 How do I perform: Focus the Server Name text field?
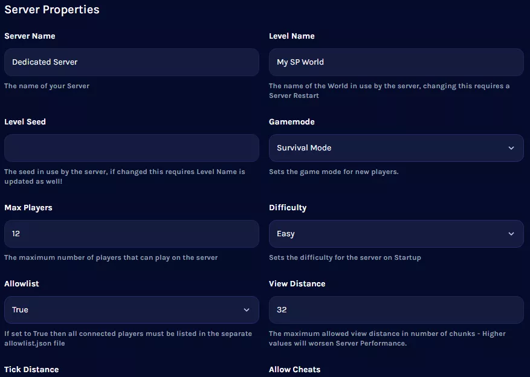click(132, 62)
